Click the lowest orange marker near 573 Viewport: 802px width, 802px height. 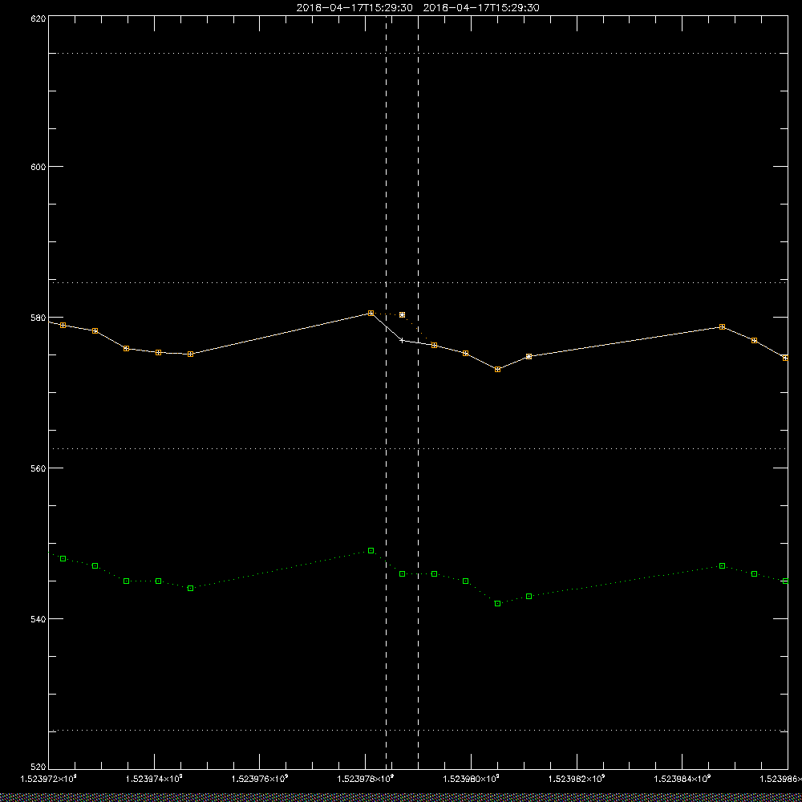[x=498, y=369]
